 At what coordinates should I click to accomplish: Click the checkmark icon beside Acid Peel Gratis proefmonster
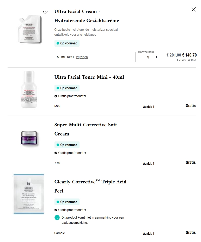[56, 210]
